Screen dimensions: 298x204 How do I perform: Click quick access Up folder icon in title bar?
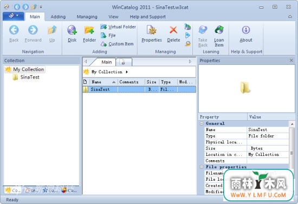[34, 7]
